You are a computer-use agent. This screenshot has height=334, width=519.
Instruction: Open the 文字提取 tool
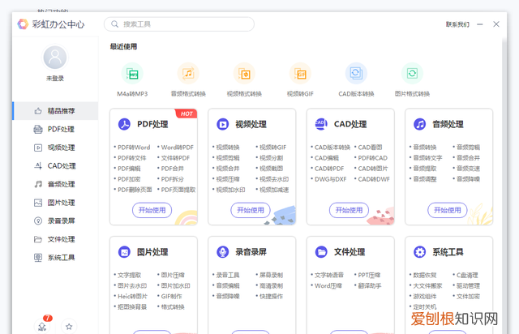(x=130, y=275)
